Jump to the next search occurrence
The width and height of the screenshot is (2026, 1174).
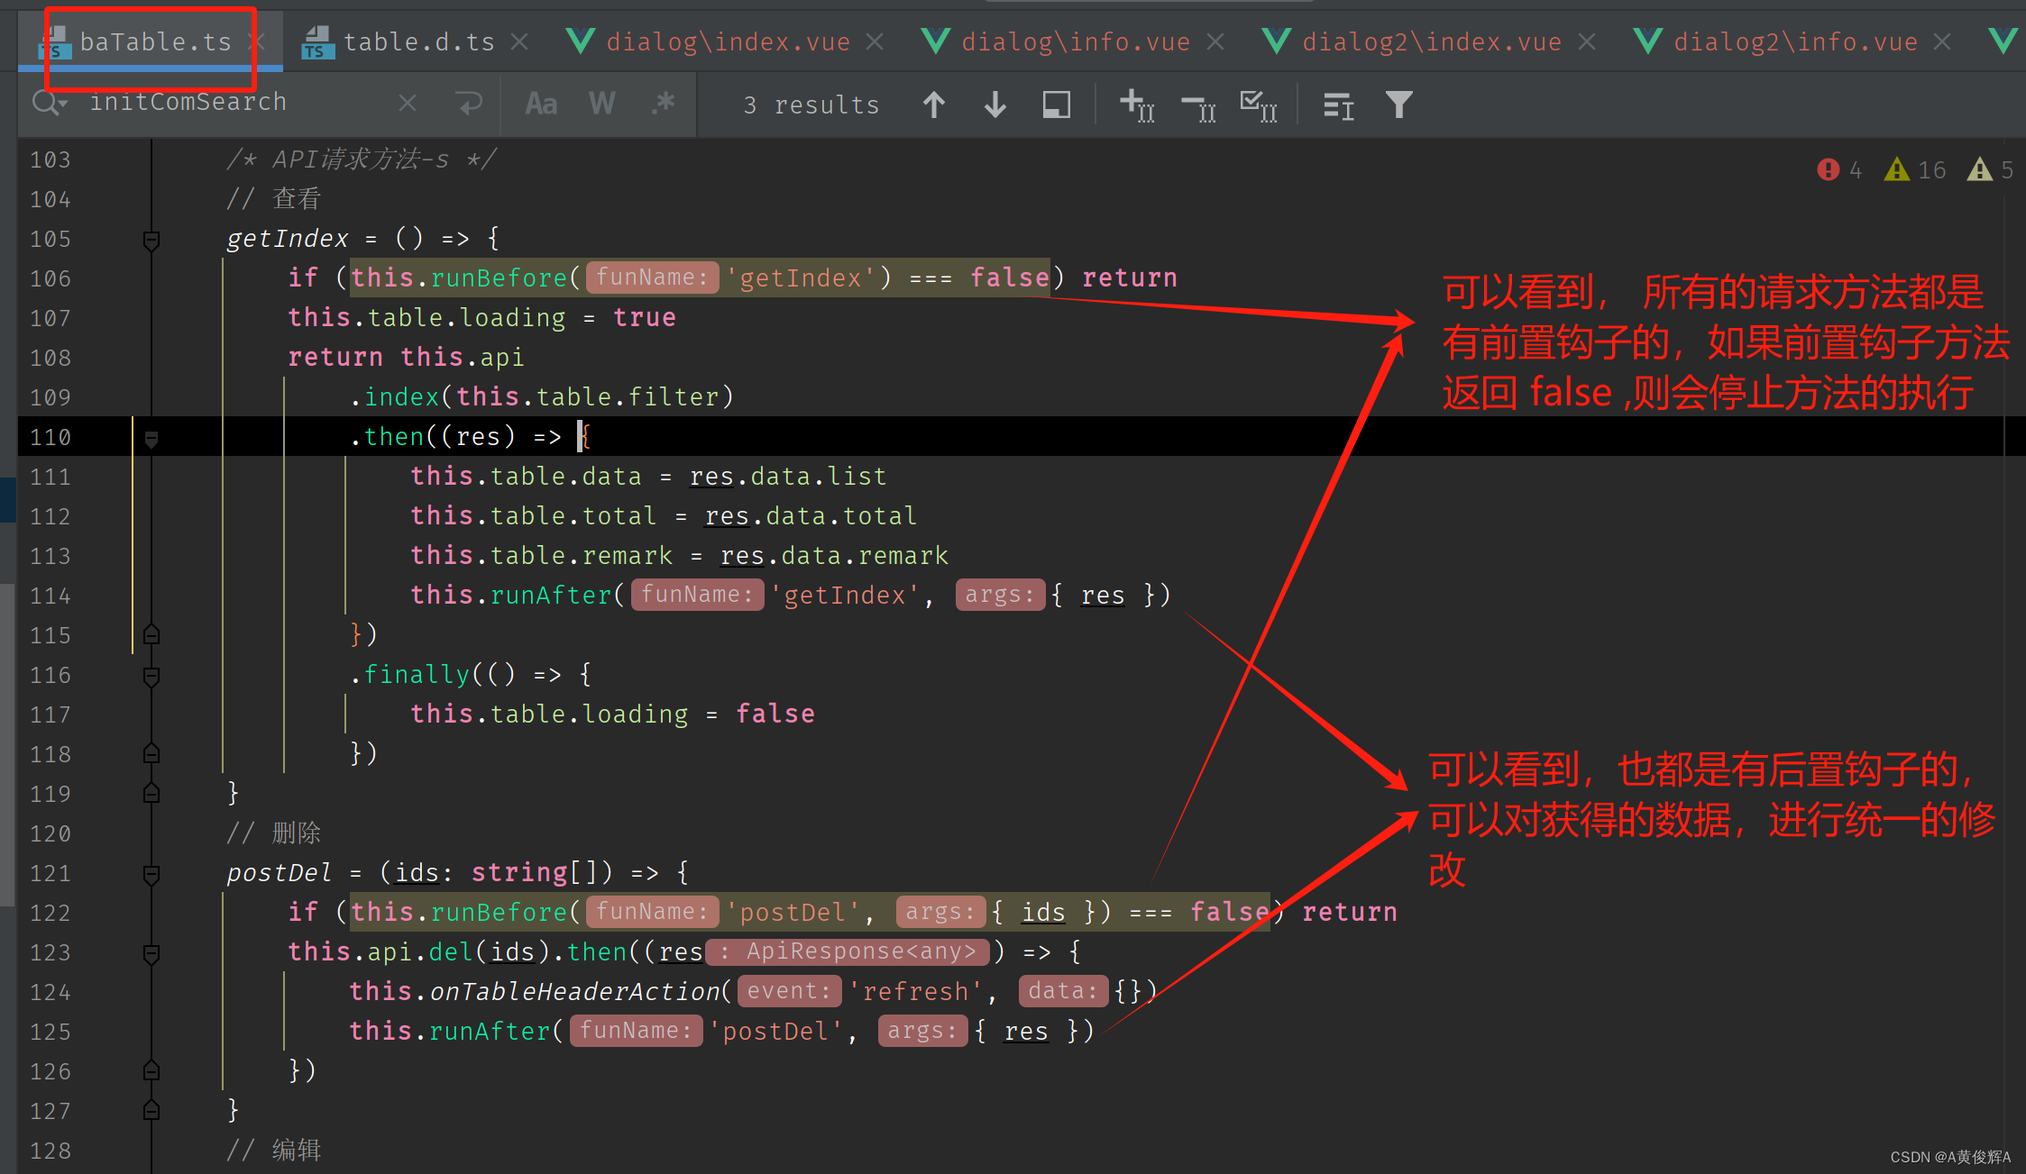coord(995,104)
